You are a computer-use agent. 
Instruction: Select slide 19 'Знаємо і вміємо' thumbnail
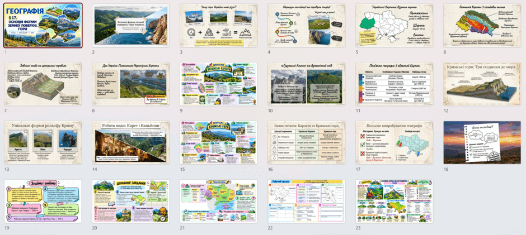(x=43, y=201)
